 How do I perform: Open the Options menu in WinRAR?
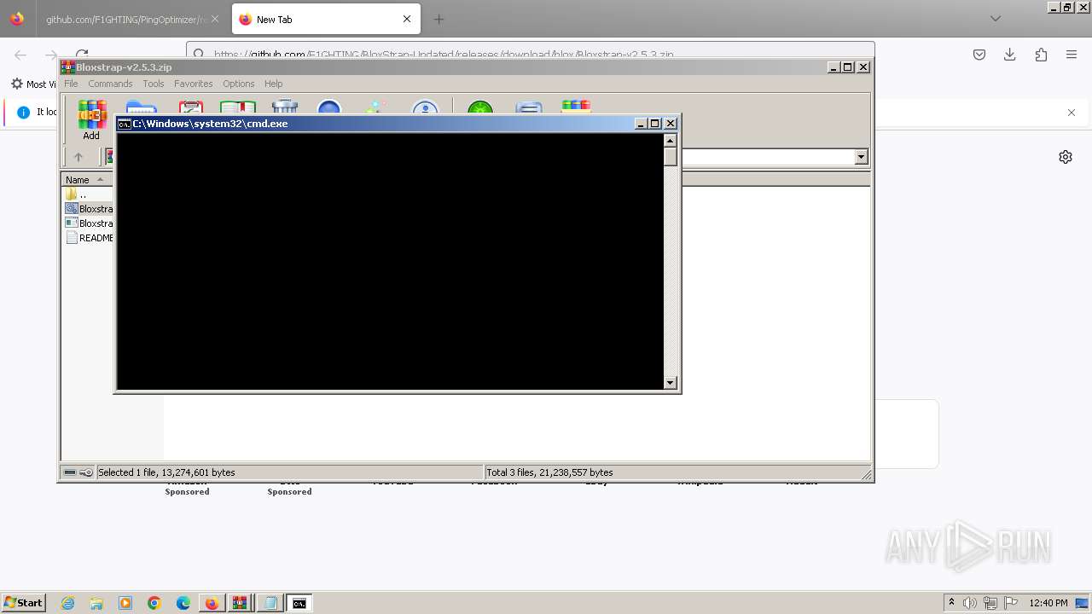239,84
